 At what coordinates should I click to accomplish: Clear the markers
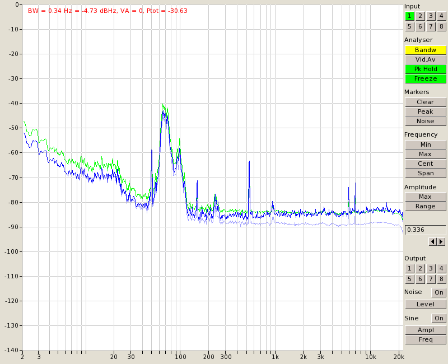426,102
